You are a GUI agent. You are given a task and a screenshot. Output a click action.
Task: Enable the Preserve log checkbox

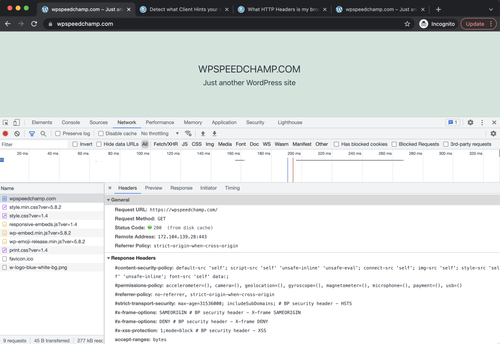[58, 133]
